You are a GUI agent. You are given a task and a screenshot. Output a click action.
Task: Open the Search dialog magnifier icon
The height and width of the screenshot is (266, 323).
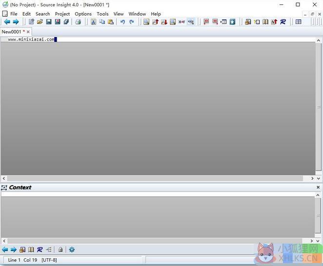click(x=146, y=21)
